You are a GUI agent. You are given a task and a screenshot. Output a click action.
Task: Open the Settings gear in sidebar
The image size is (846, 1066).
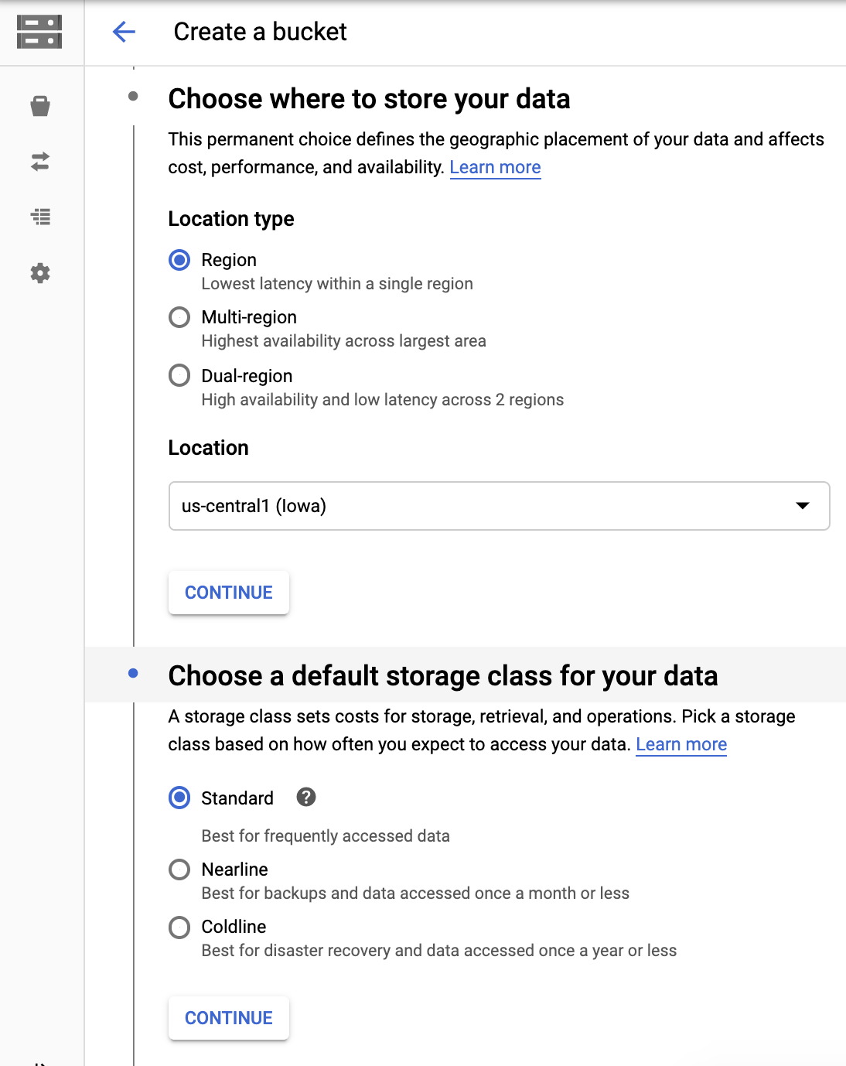tap(40, 273)
